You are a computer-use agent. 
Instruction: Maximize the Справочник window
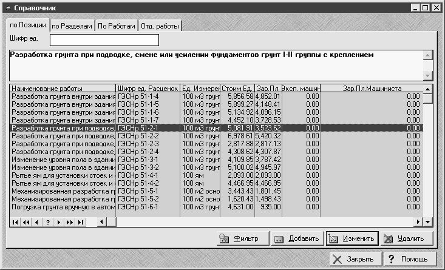[425, 8]
